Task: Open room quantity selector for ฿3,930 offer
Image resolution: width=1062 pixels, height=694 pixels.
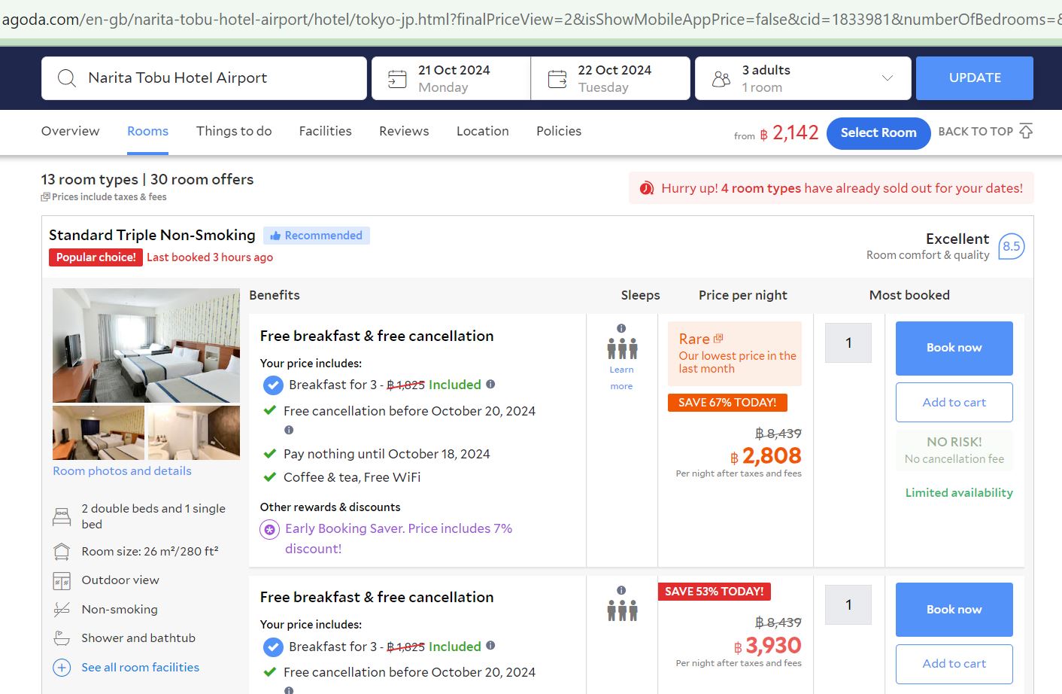Action: pyautogui.click(x=848, y=604)
